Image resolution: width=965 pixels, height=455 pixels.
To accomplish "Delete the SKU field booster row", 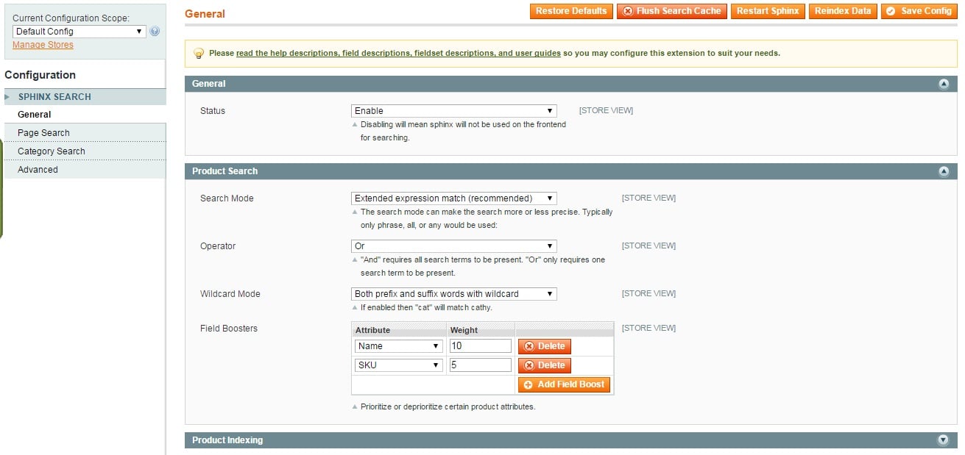I will [544, 365].
